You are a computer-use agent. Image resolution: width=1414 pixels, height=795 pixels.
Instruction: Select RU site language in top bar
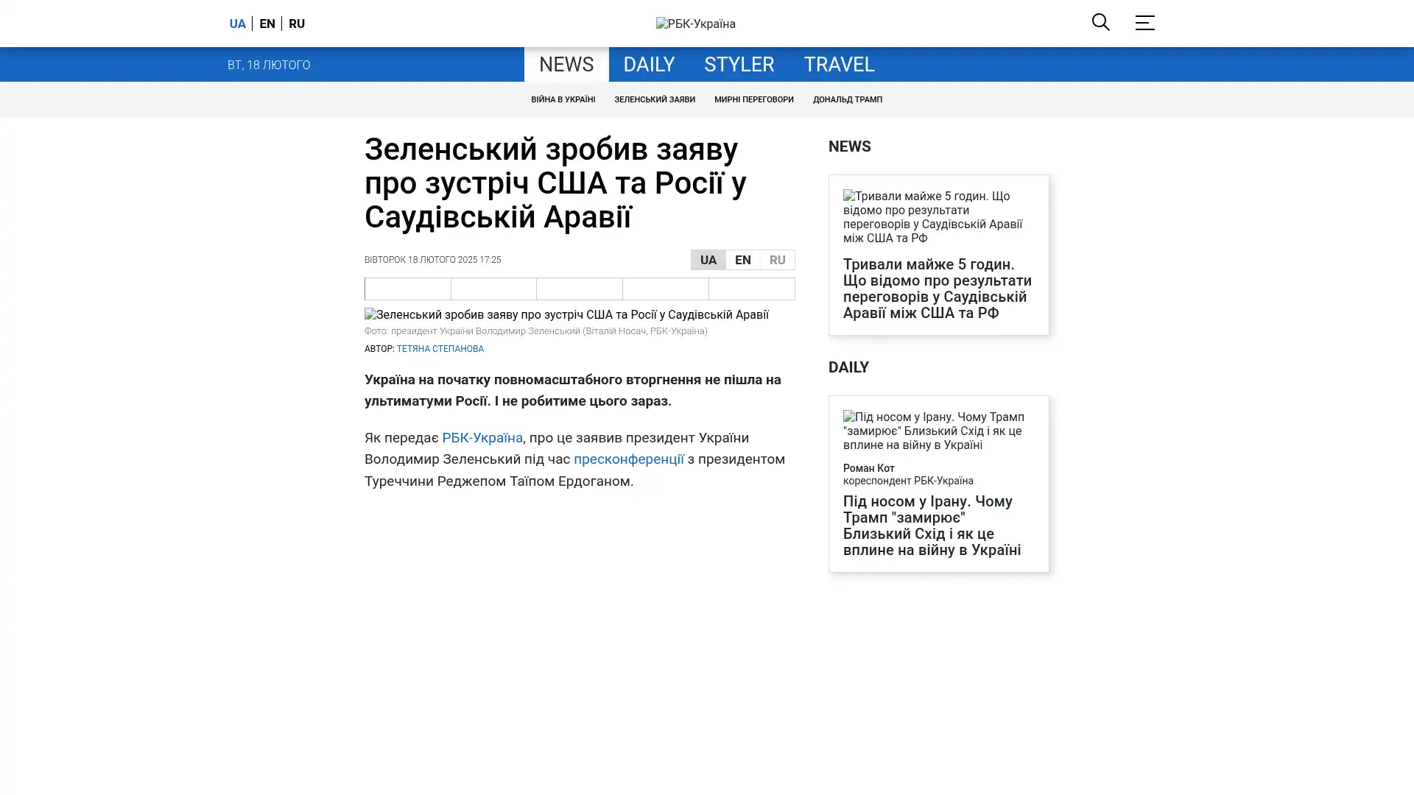pos(297,24)
